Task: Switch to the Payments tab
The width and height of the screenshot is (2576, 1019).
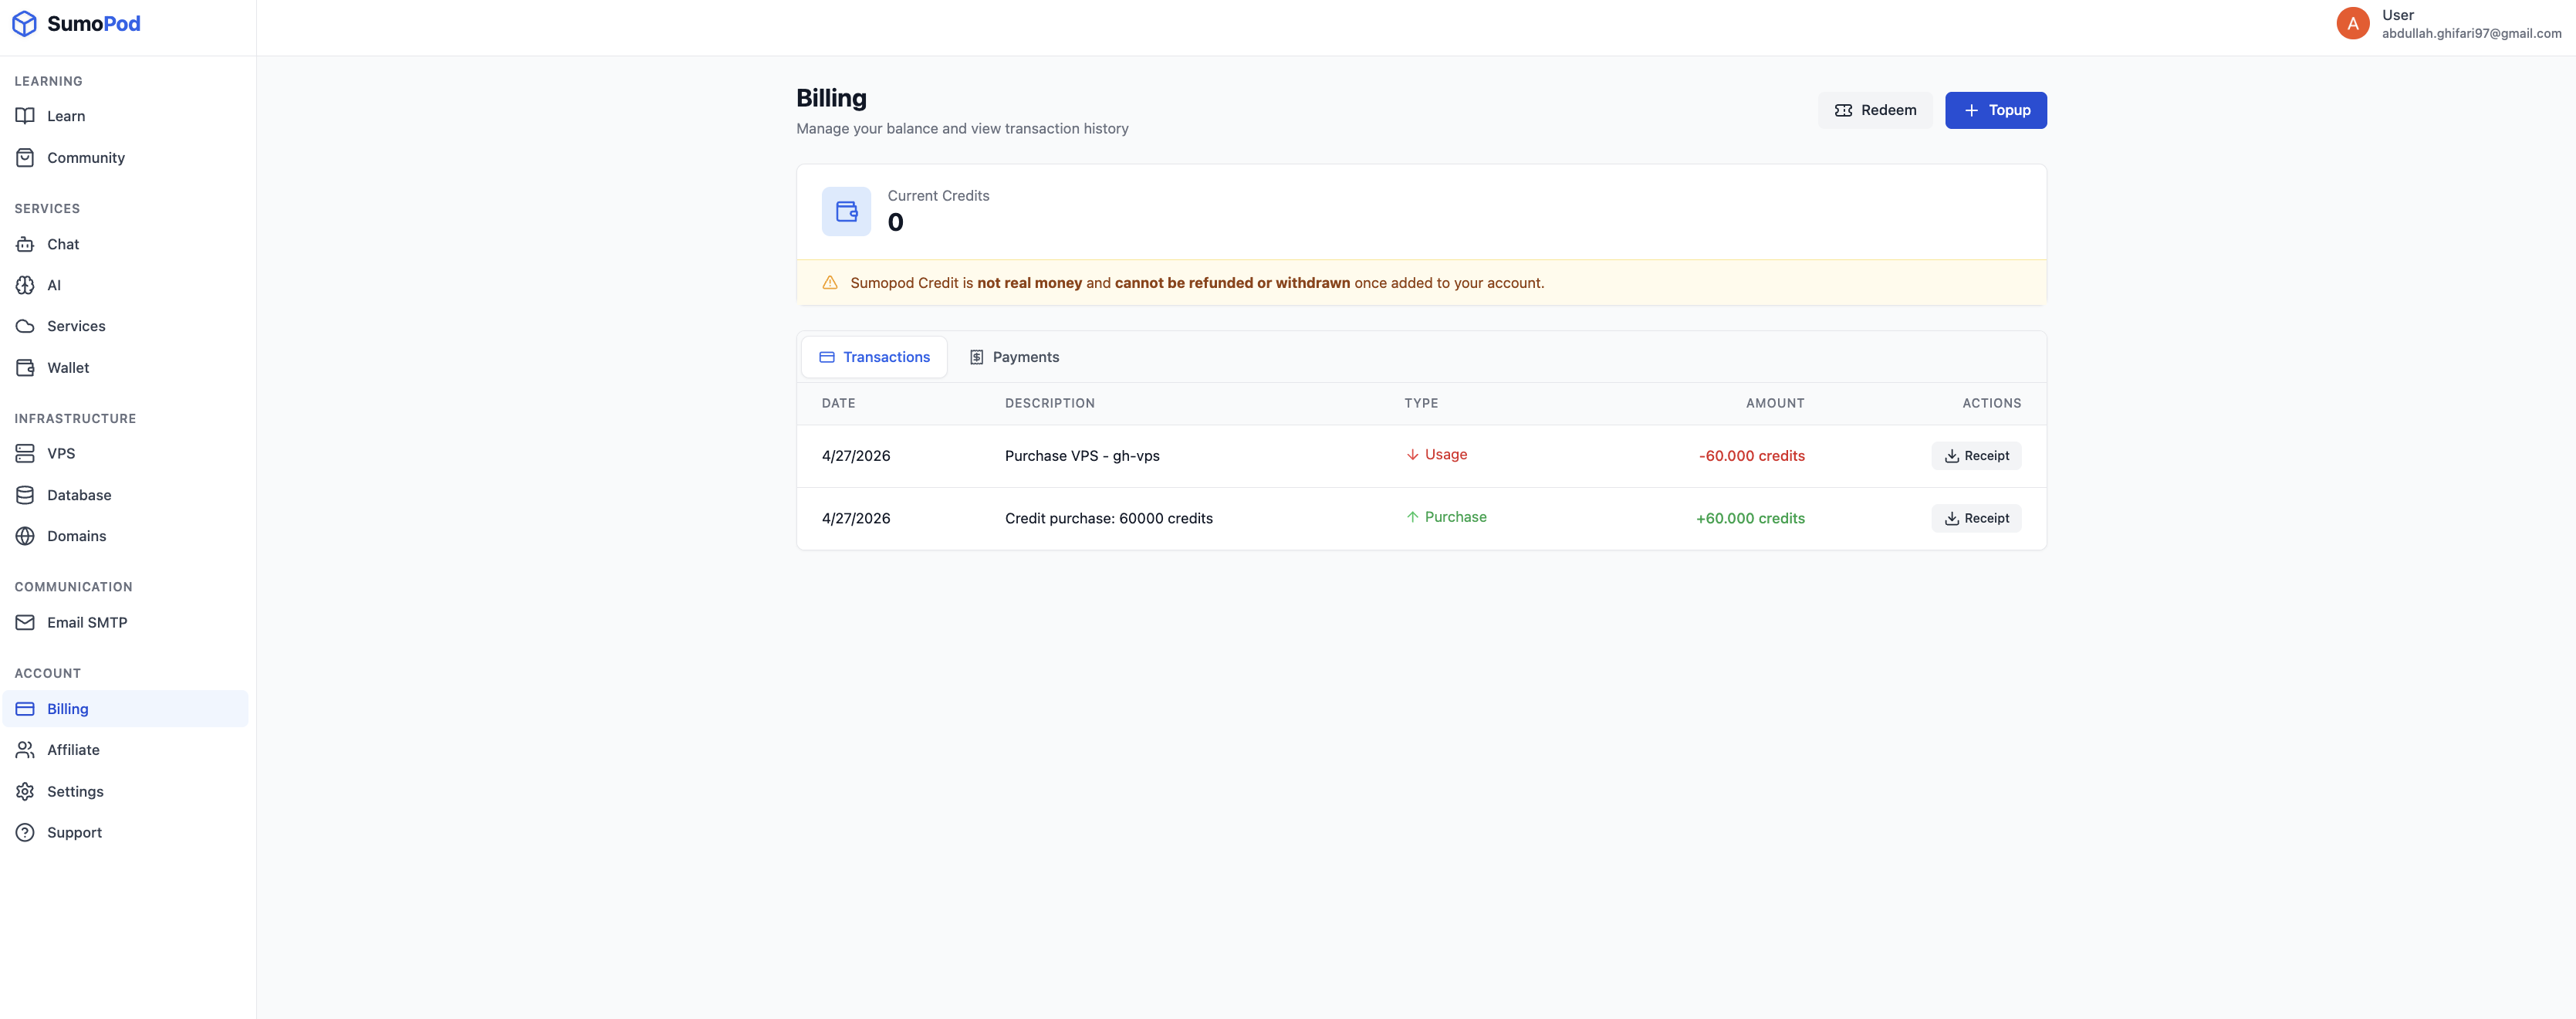Action: (x=1013, y=356)
